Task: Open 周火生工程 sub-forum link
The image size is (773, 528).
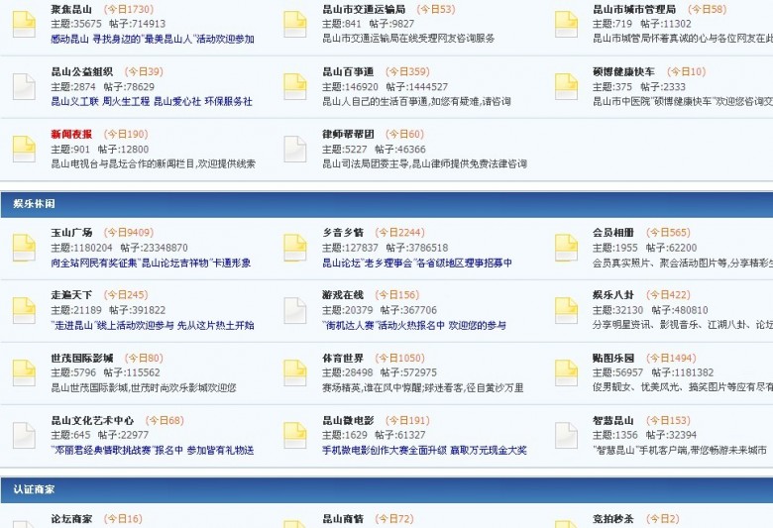Action: [125, 101]
